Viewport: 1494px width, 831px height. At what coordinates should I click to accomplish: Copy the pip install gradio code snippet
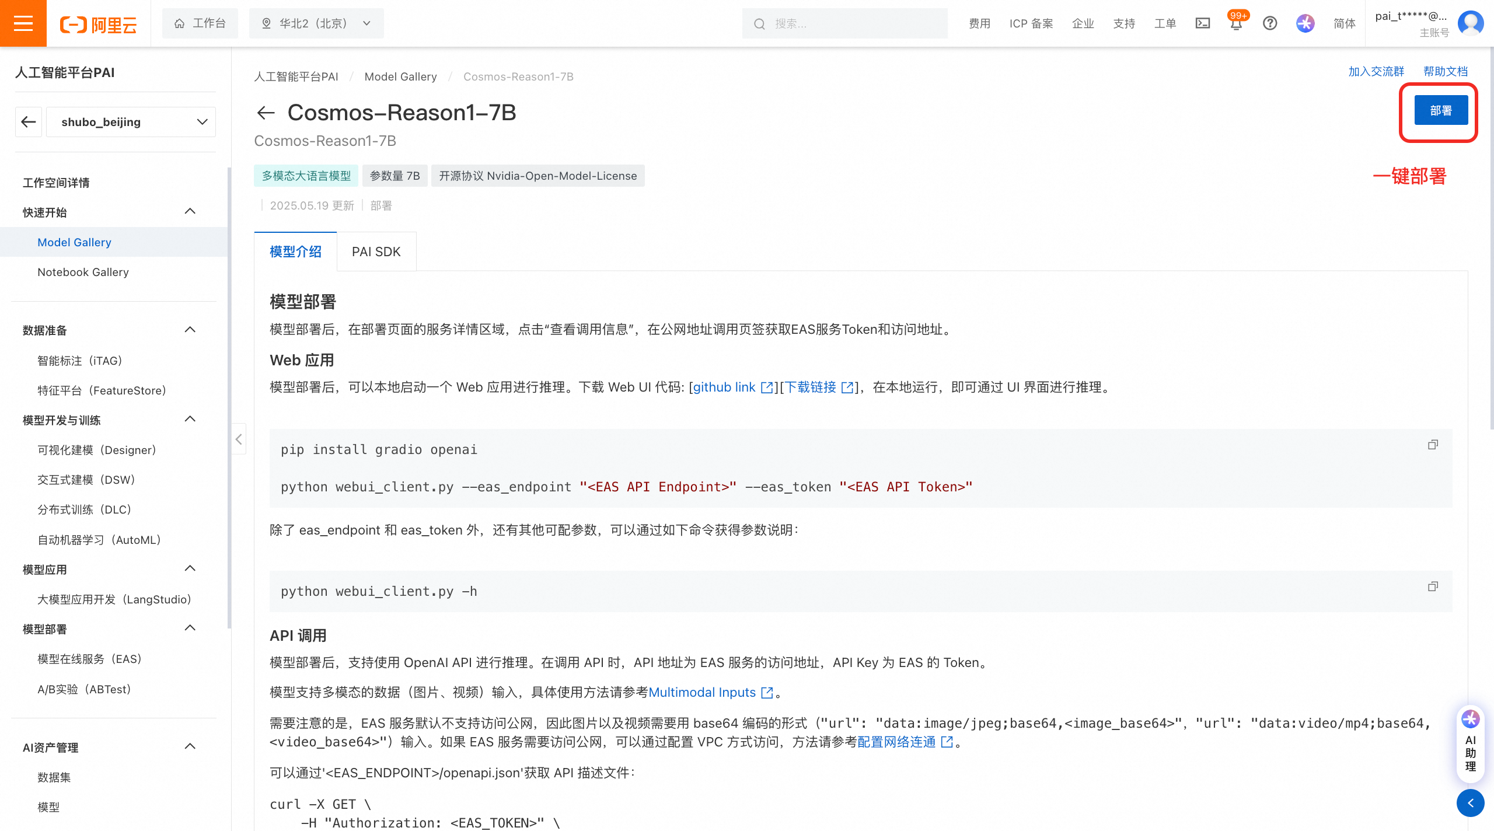click(x=1433, y=445)
